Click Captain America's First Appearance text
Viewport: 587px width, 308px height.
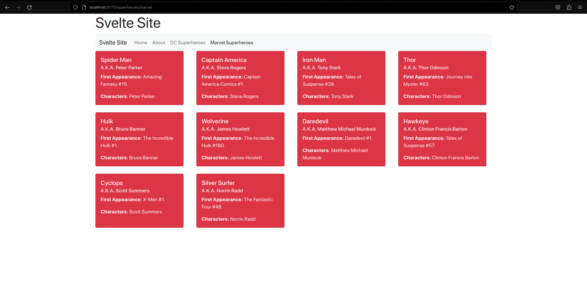(231, 81)
